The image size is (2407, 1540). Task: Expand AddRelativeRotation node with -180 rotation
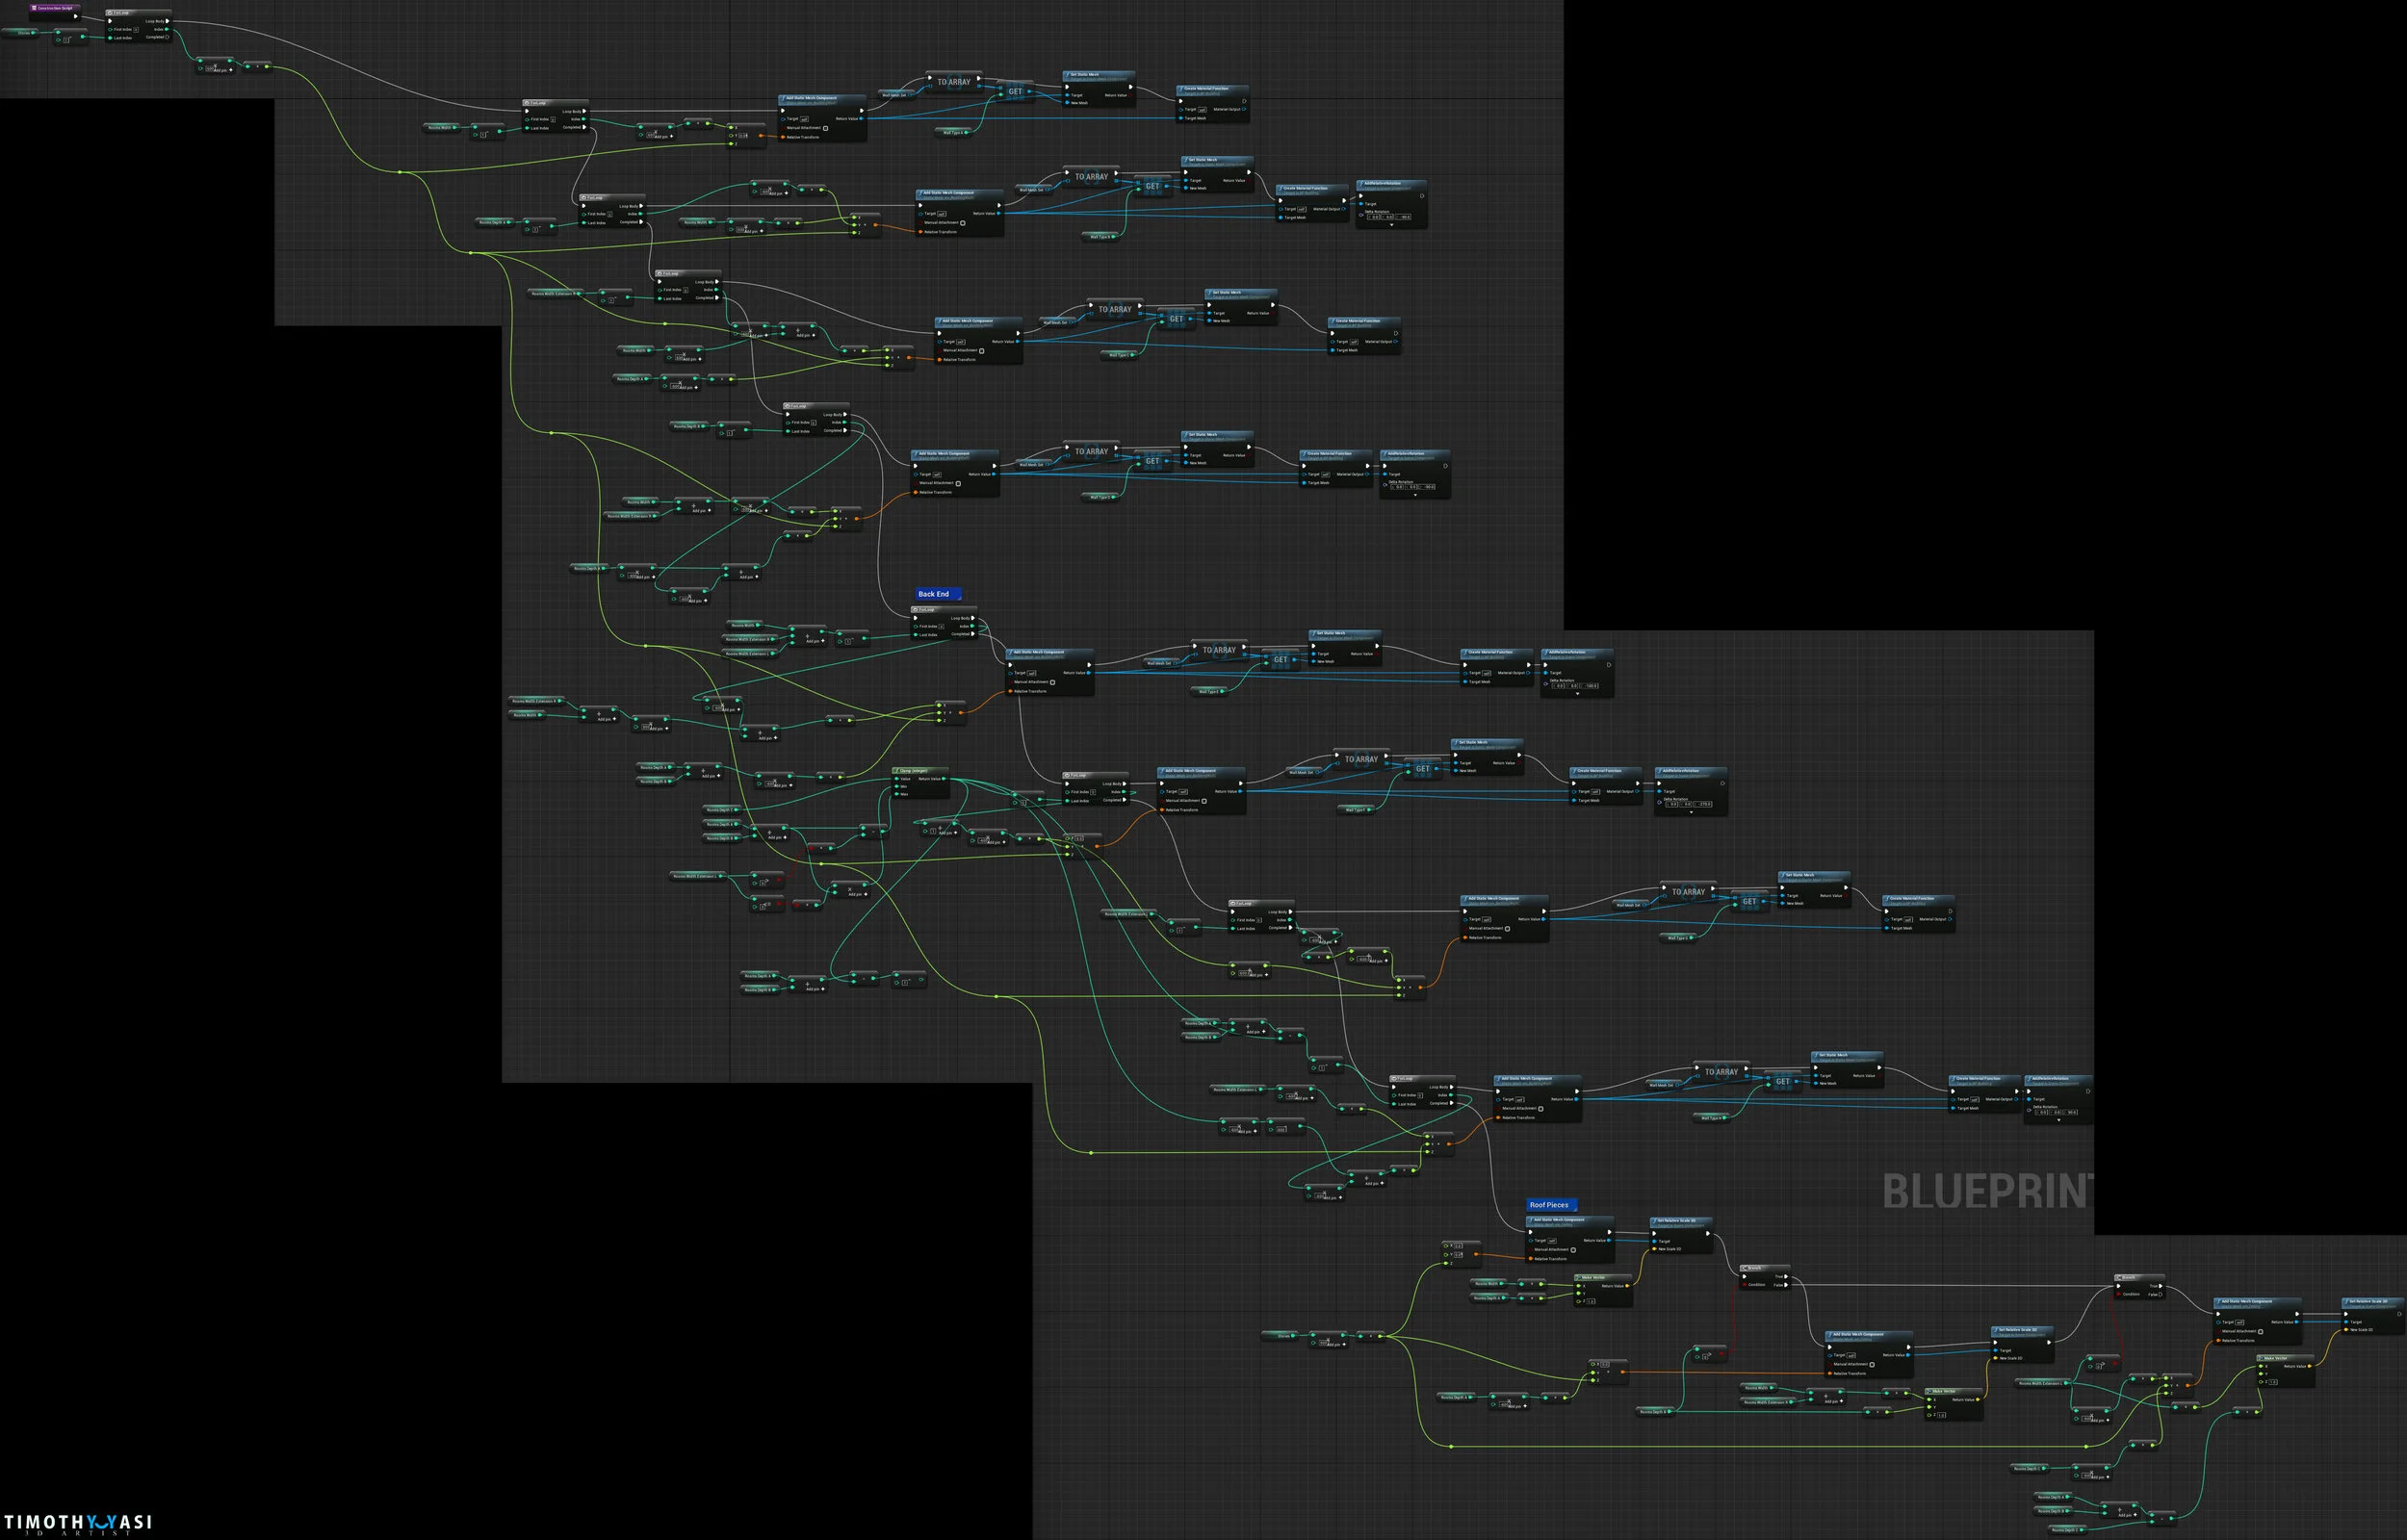tap(1577, 694)
